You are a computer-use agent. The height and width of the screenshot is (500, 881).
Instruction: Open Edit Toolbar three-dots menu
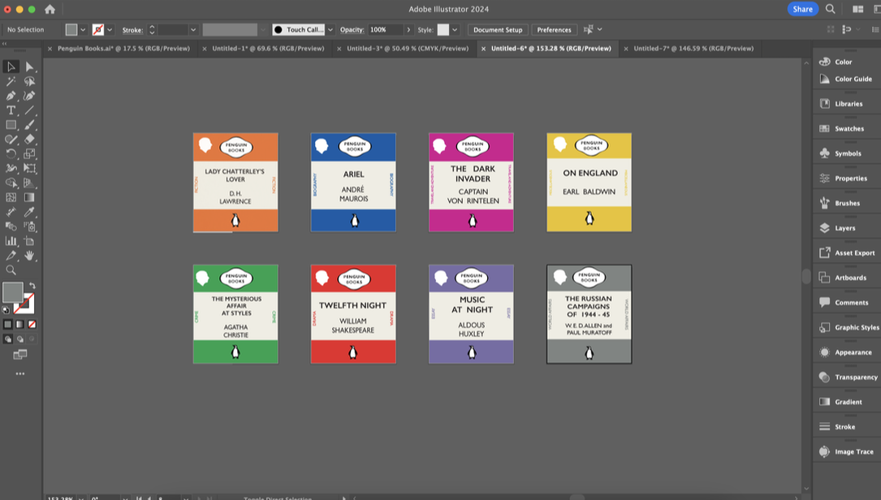(20, 373)
